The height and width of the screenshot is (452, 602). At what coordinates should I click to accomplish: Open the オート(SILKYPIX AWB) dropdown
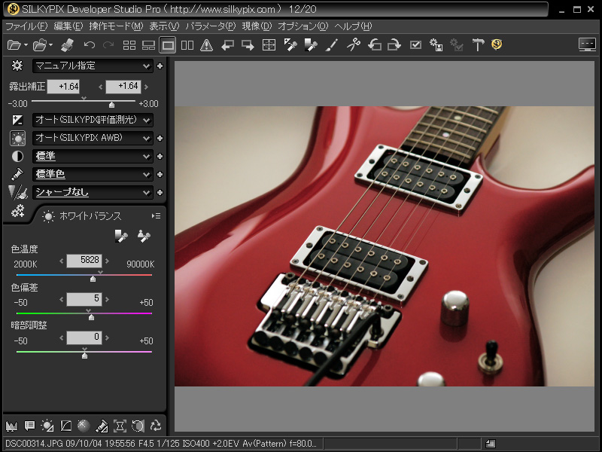point(90,138)
